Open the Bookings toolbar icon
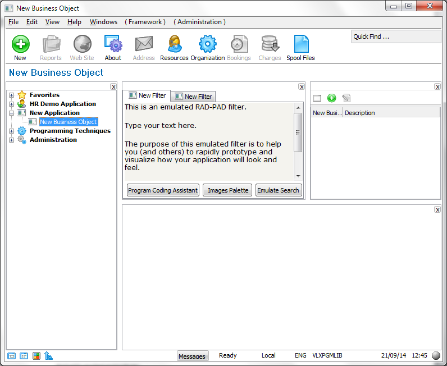 (x=239, y=44)
